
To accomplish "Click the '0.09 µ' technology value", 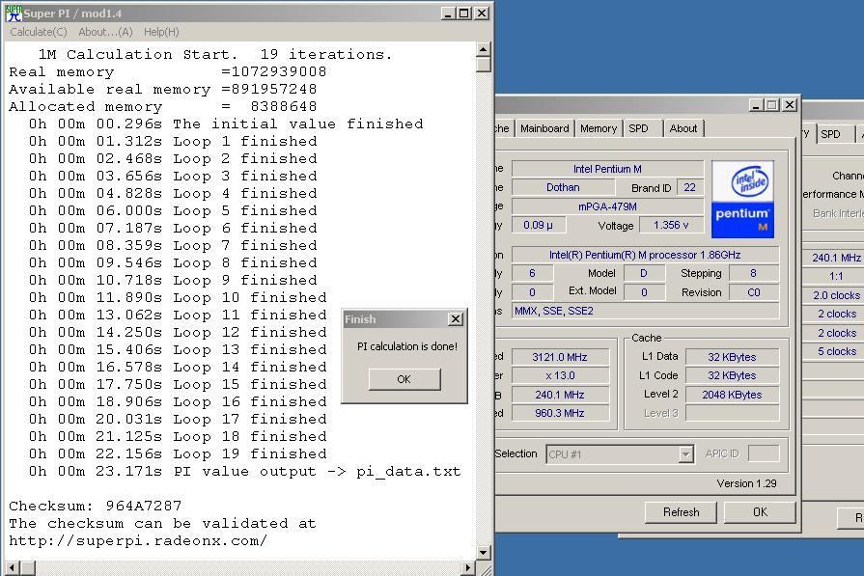I will pyautogui.click(x=539, y=225).
